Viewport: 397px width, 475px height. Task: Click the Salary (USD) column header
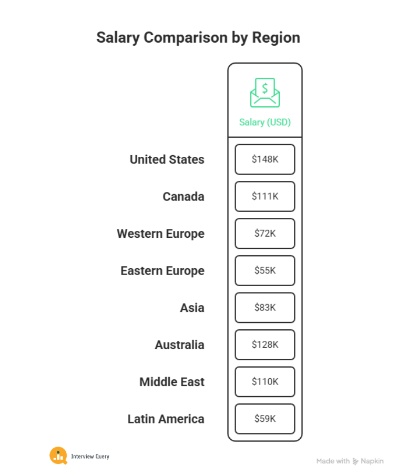click(264, 122)
